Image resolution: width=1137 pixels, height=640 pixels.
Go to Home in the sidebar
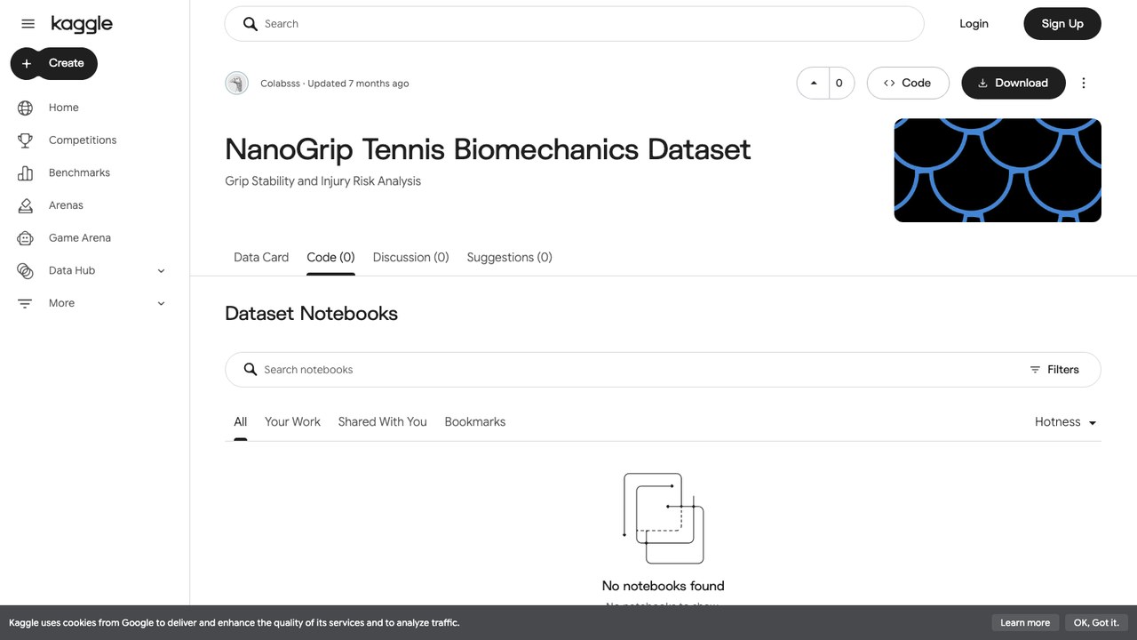(63, 108)
